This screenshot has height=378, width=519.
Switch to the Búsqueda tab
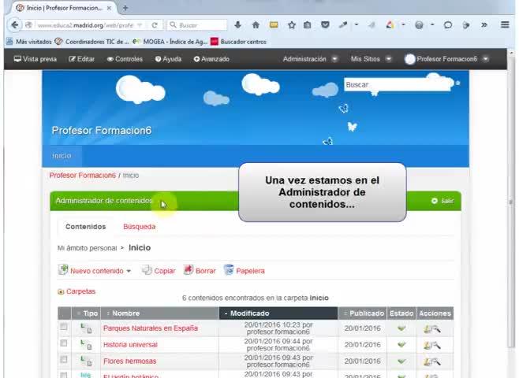click(x=140, y=227)
